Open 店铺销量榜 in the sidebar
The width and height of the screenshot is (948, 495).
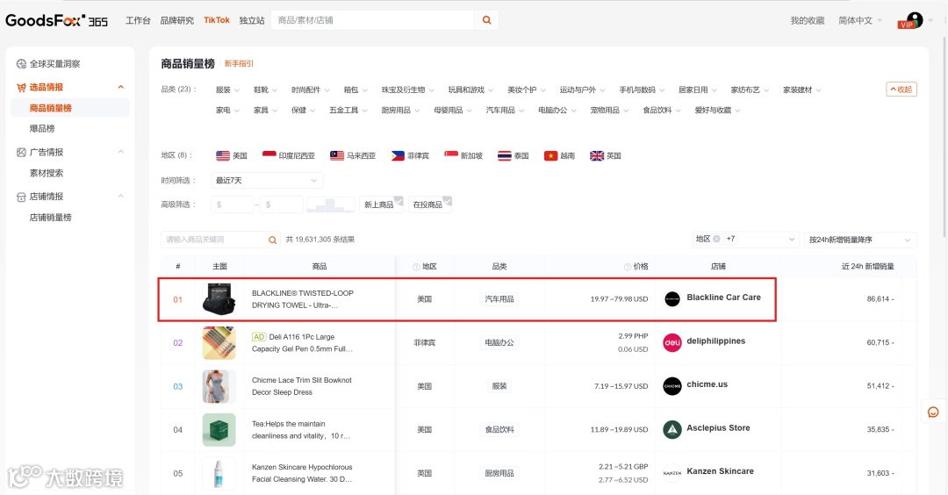(51, 218)
